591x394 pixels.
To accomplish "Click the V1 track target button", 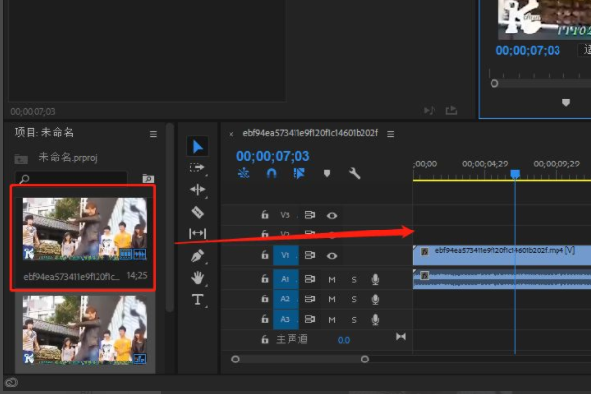I will [x=284, y=256].
